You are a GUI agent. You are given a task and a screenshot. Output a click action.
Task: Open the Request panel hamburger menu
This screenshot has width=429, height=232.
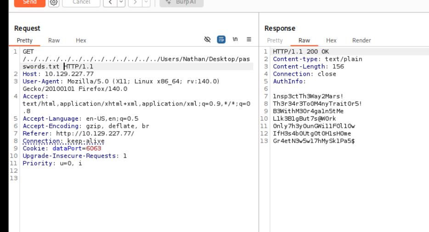[x=249, y=40]
